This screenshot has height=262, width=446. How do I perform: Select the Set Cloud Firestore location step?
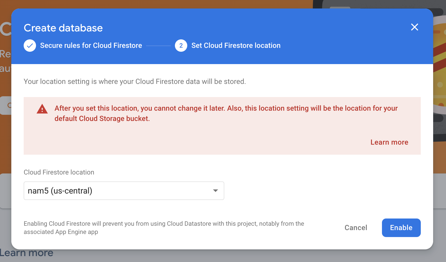point(236,46)
